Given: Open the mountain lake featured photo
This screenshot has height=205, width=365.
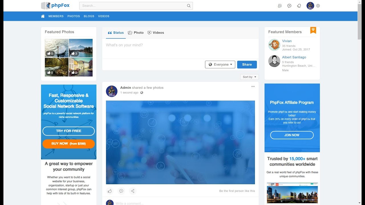Looking at the screenshot, I should pos(81,48).
